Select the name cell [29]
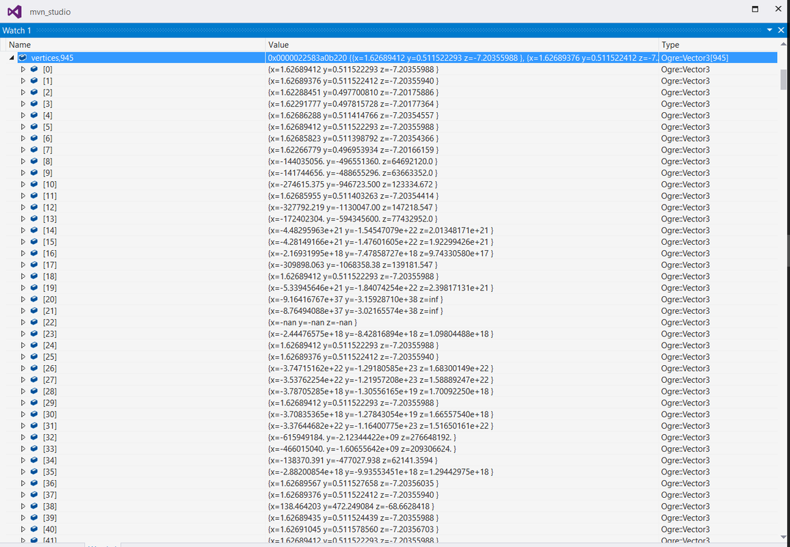This screenshot has height=547, width=790. tap(50, 403)
